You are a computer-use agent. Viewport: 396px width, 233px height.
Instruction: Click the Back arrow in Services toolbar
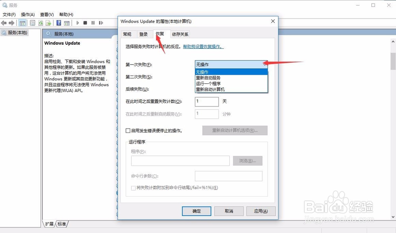[4, 23]
